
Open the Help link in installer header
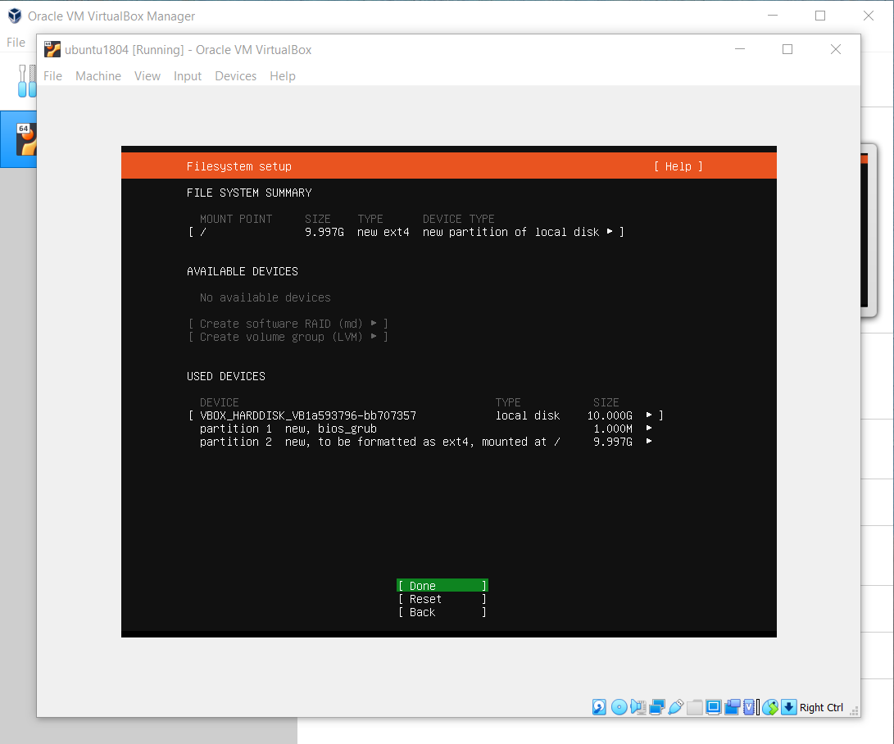pyautogui.click(x=678, y=166)
